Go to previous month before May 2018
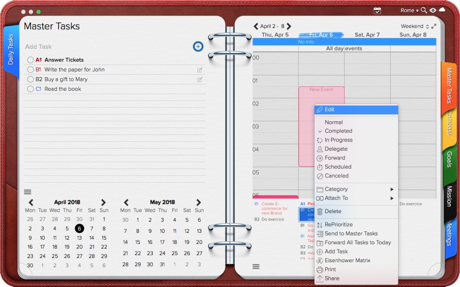This screenshot has width=460, height=287. (126, 203)
